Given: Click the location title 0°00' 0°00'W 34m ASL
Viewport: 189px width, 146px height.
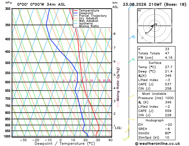Looking at the screenshot, I should point(41,5).
